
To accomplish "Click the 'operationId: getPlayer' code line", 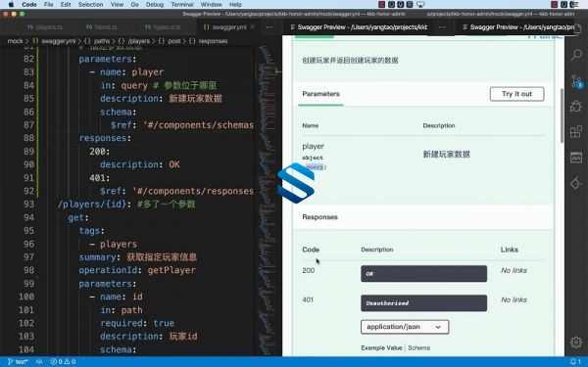I will [137, 270].
